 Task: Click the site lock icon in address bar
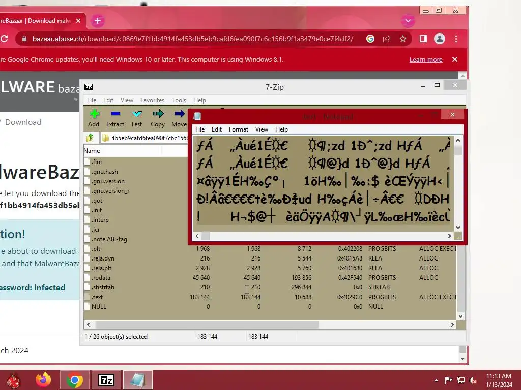coord(24,39)
